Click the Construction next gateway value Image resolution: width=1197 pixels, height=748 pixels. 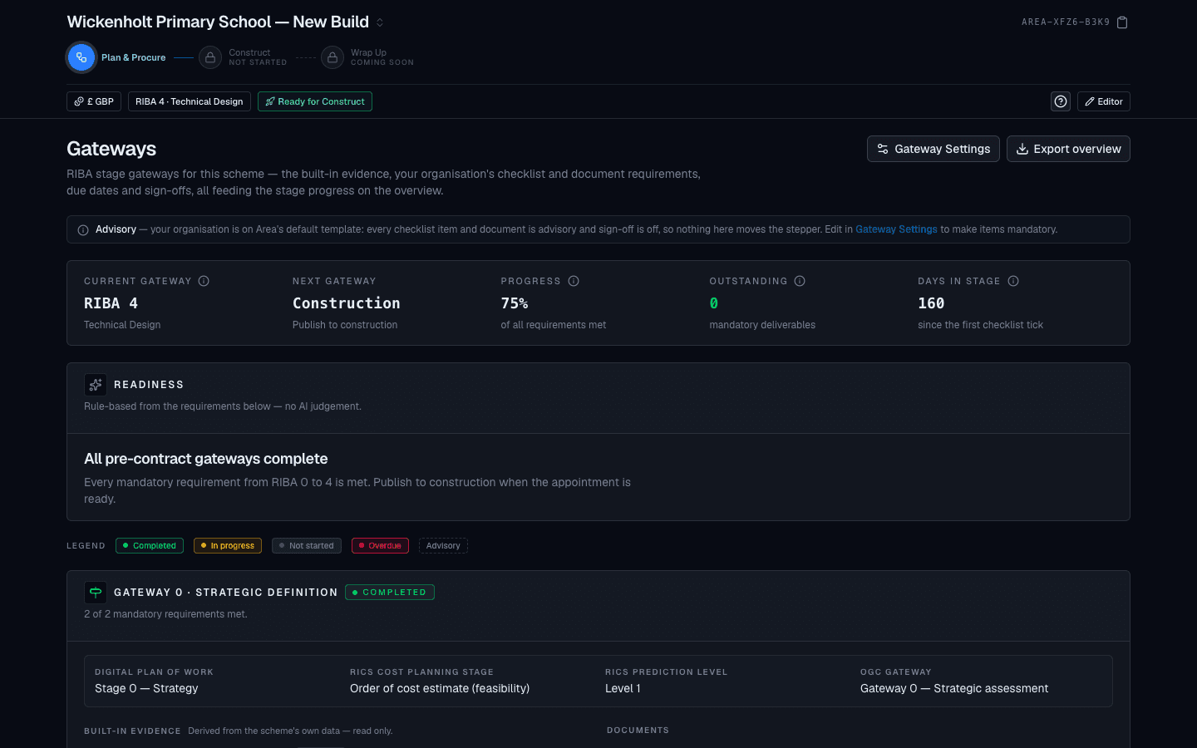347,303
